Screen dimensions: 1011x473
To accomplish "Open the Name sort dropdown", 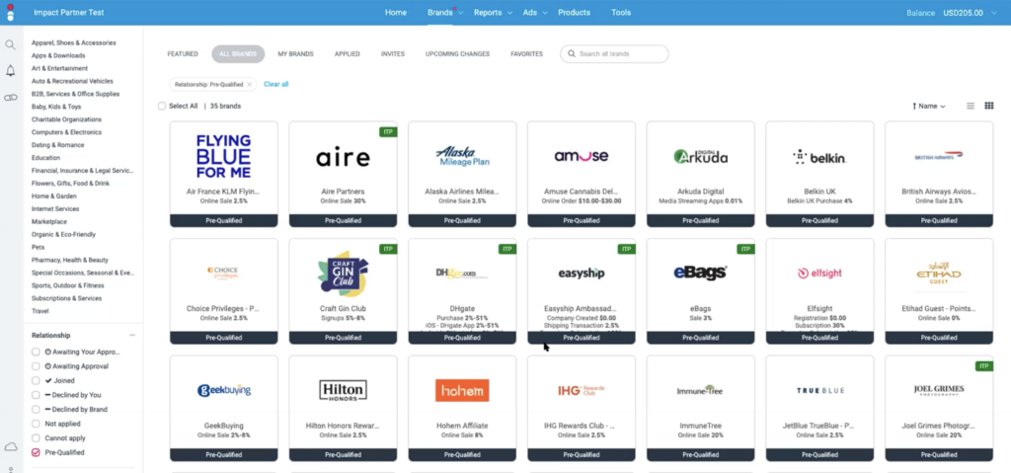I will [x=931, y=106].
